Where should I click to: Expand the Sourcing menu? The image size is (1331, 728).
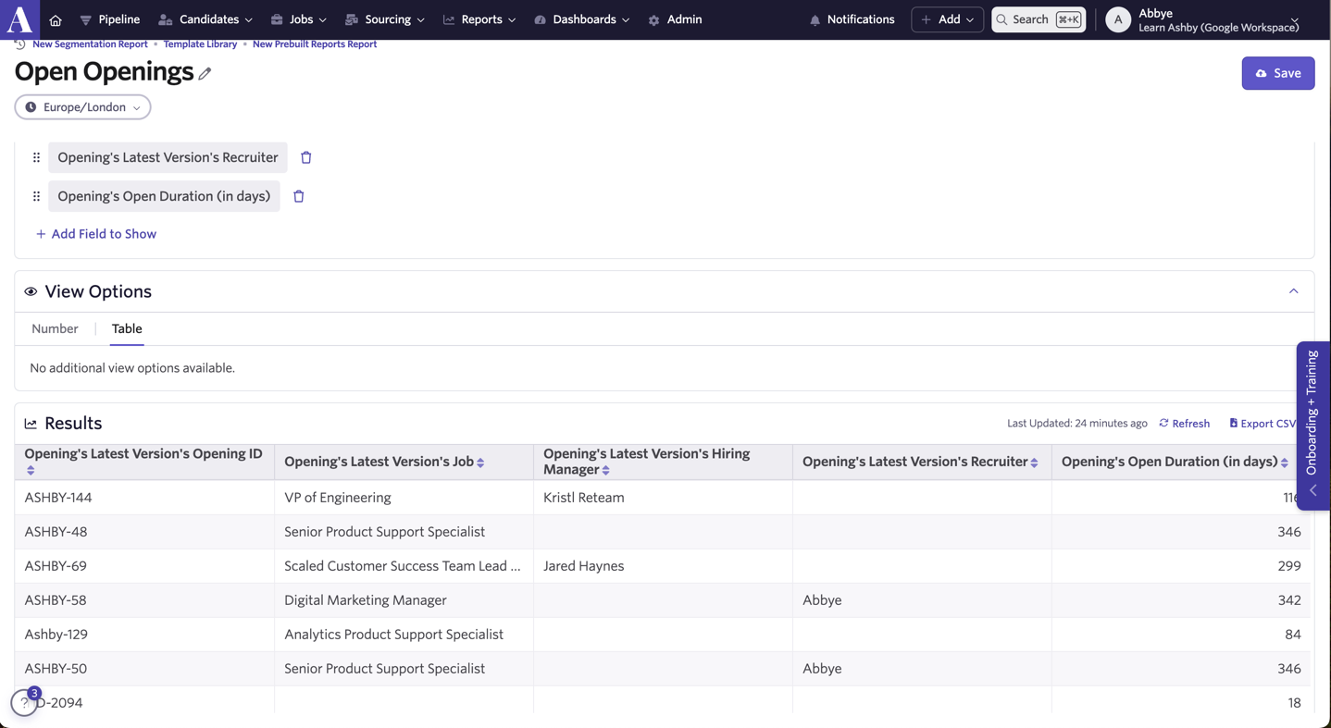tap(385, 19)
